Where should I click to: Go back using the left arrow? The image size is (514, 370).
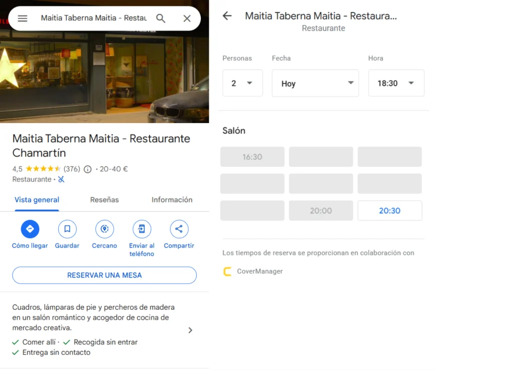pos(227,16)
